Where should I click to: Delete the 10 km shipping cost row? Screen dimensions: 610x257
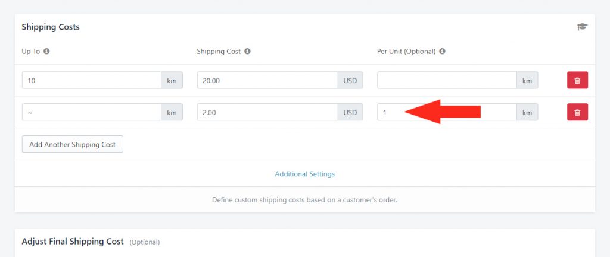point(577,80)
